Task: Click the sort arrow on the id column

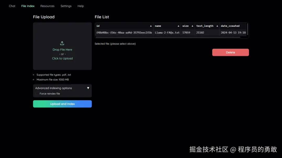Action: 151,26
